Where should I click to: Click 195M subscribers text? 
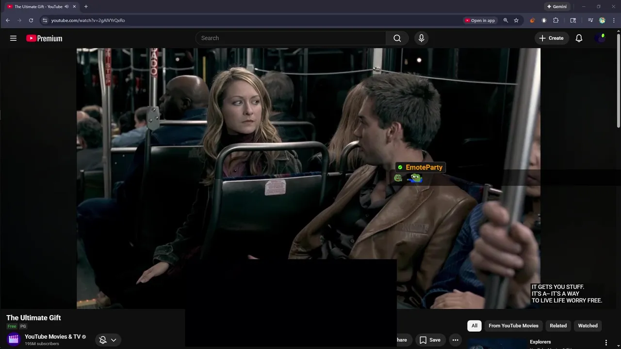[x=42, y=344]
